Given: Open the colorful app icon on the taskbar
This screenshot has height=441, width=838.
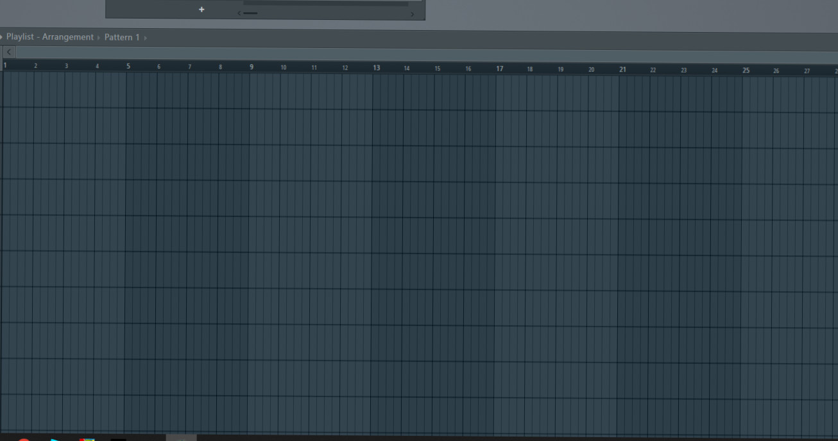Looking at the screenshot, I should click(88, 439).
